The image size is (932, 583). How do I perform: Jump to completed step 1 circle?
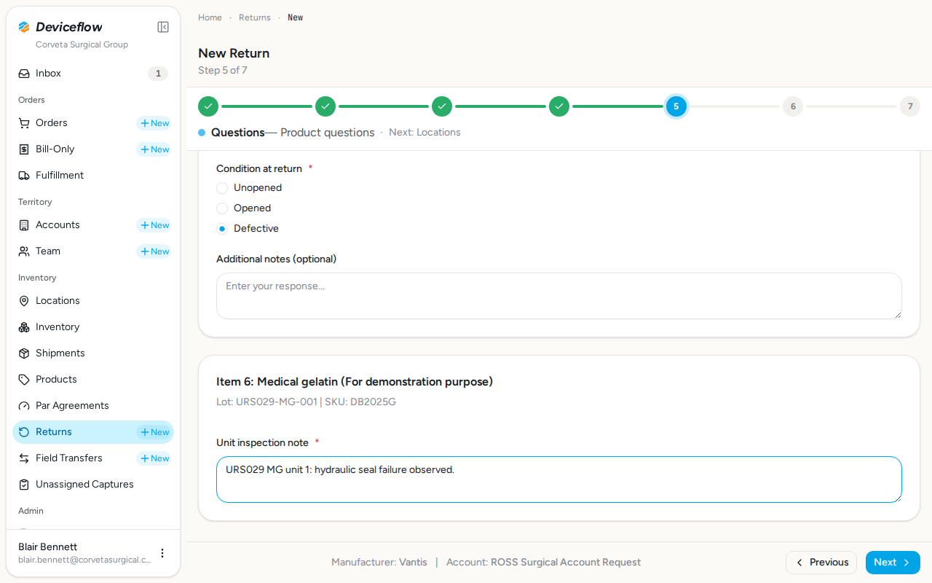(208, 106)
